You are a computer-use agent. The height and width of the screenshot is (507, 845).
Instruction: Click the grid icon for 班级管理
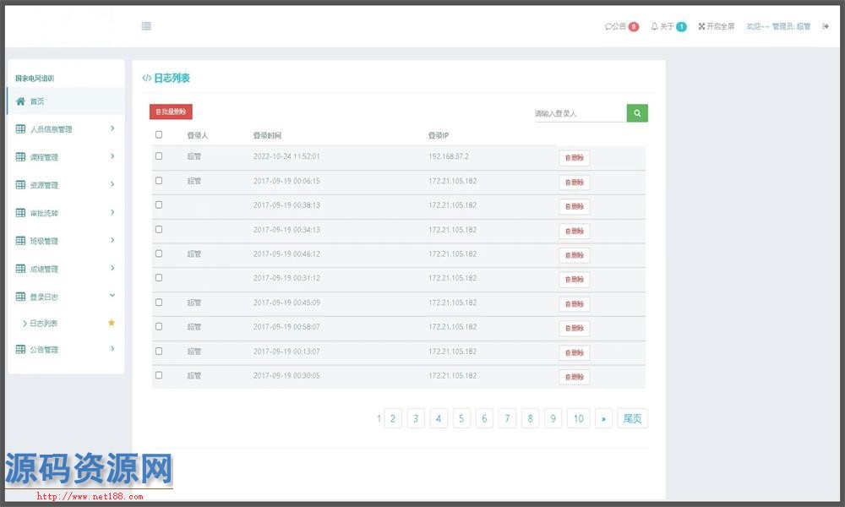tap(20, 241)
